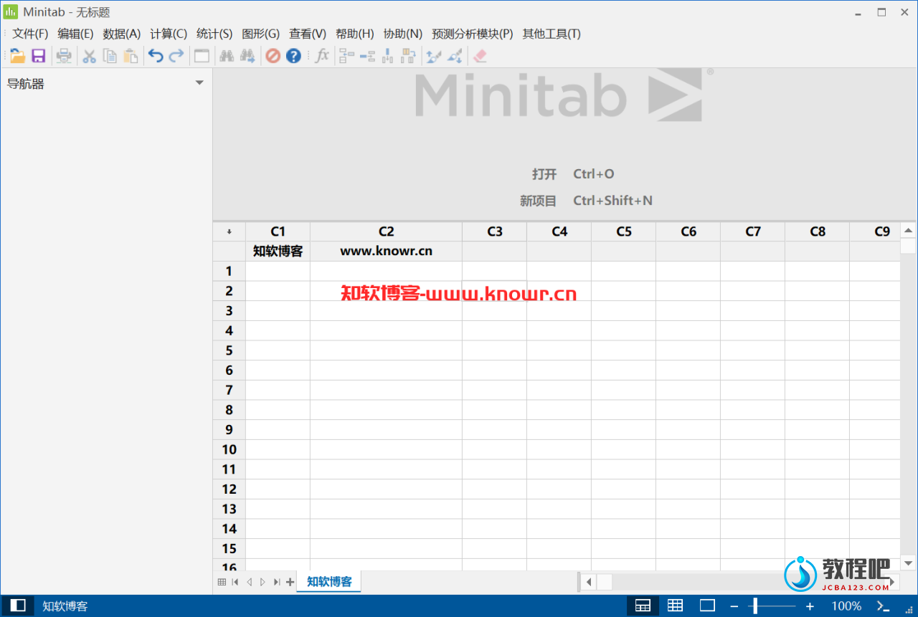Click the vertical bar diagram toolbar icon
This screenshot has height=617, width=918.
click(x=388, y=56)
